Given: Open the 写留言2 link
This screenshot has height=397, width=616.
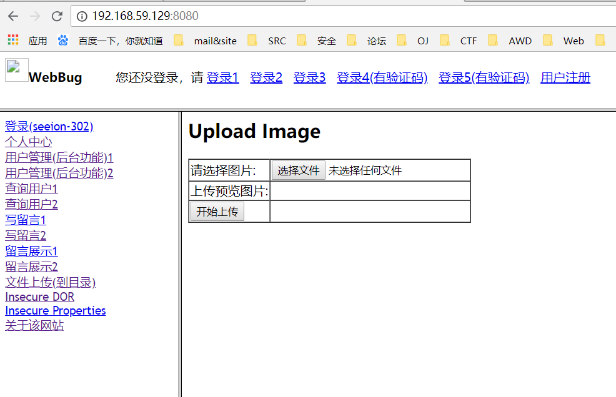Looking at the screenshot, I should click(26, 235).
